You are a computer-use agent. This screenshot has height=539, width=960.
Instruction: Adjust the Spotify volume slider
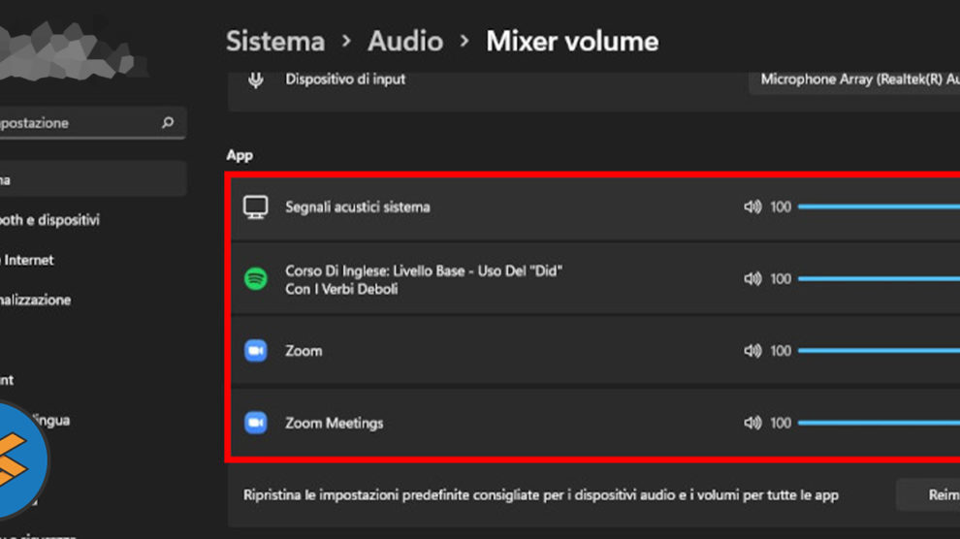click(x=878, y=279)
